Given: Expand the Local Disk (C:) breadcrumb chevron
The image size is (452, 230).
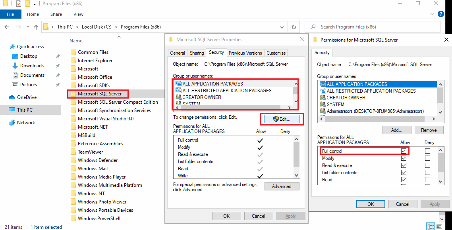Looking at the screenshot, I should coord(116,27).
